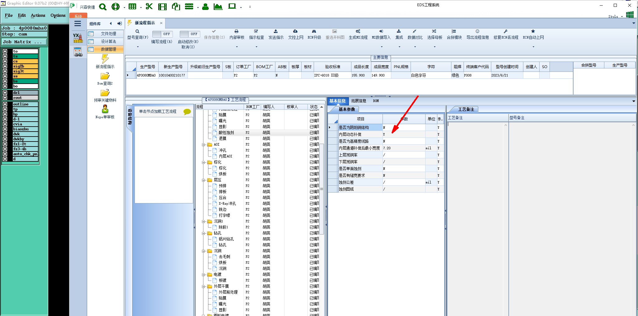Open Options menu in Graphic Editor
This screenshot has width=638, height=316.
pos(58,15)
